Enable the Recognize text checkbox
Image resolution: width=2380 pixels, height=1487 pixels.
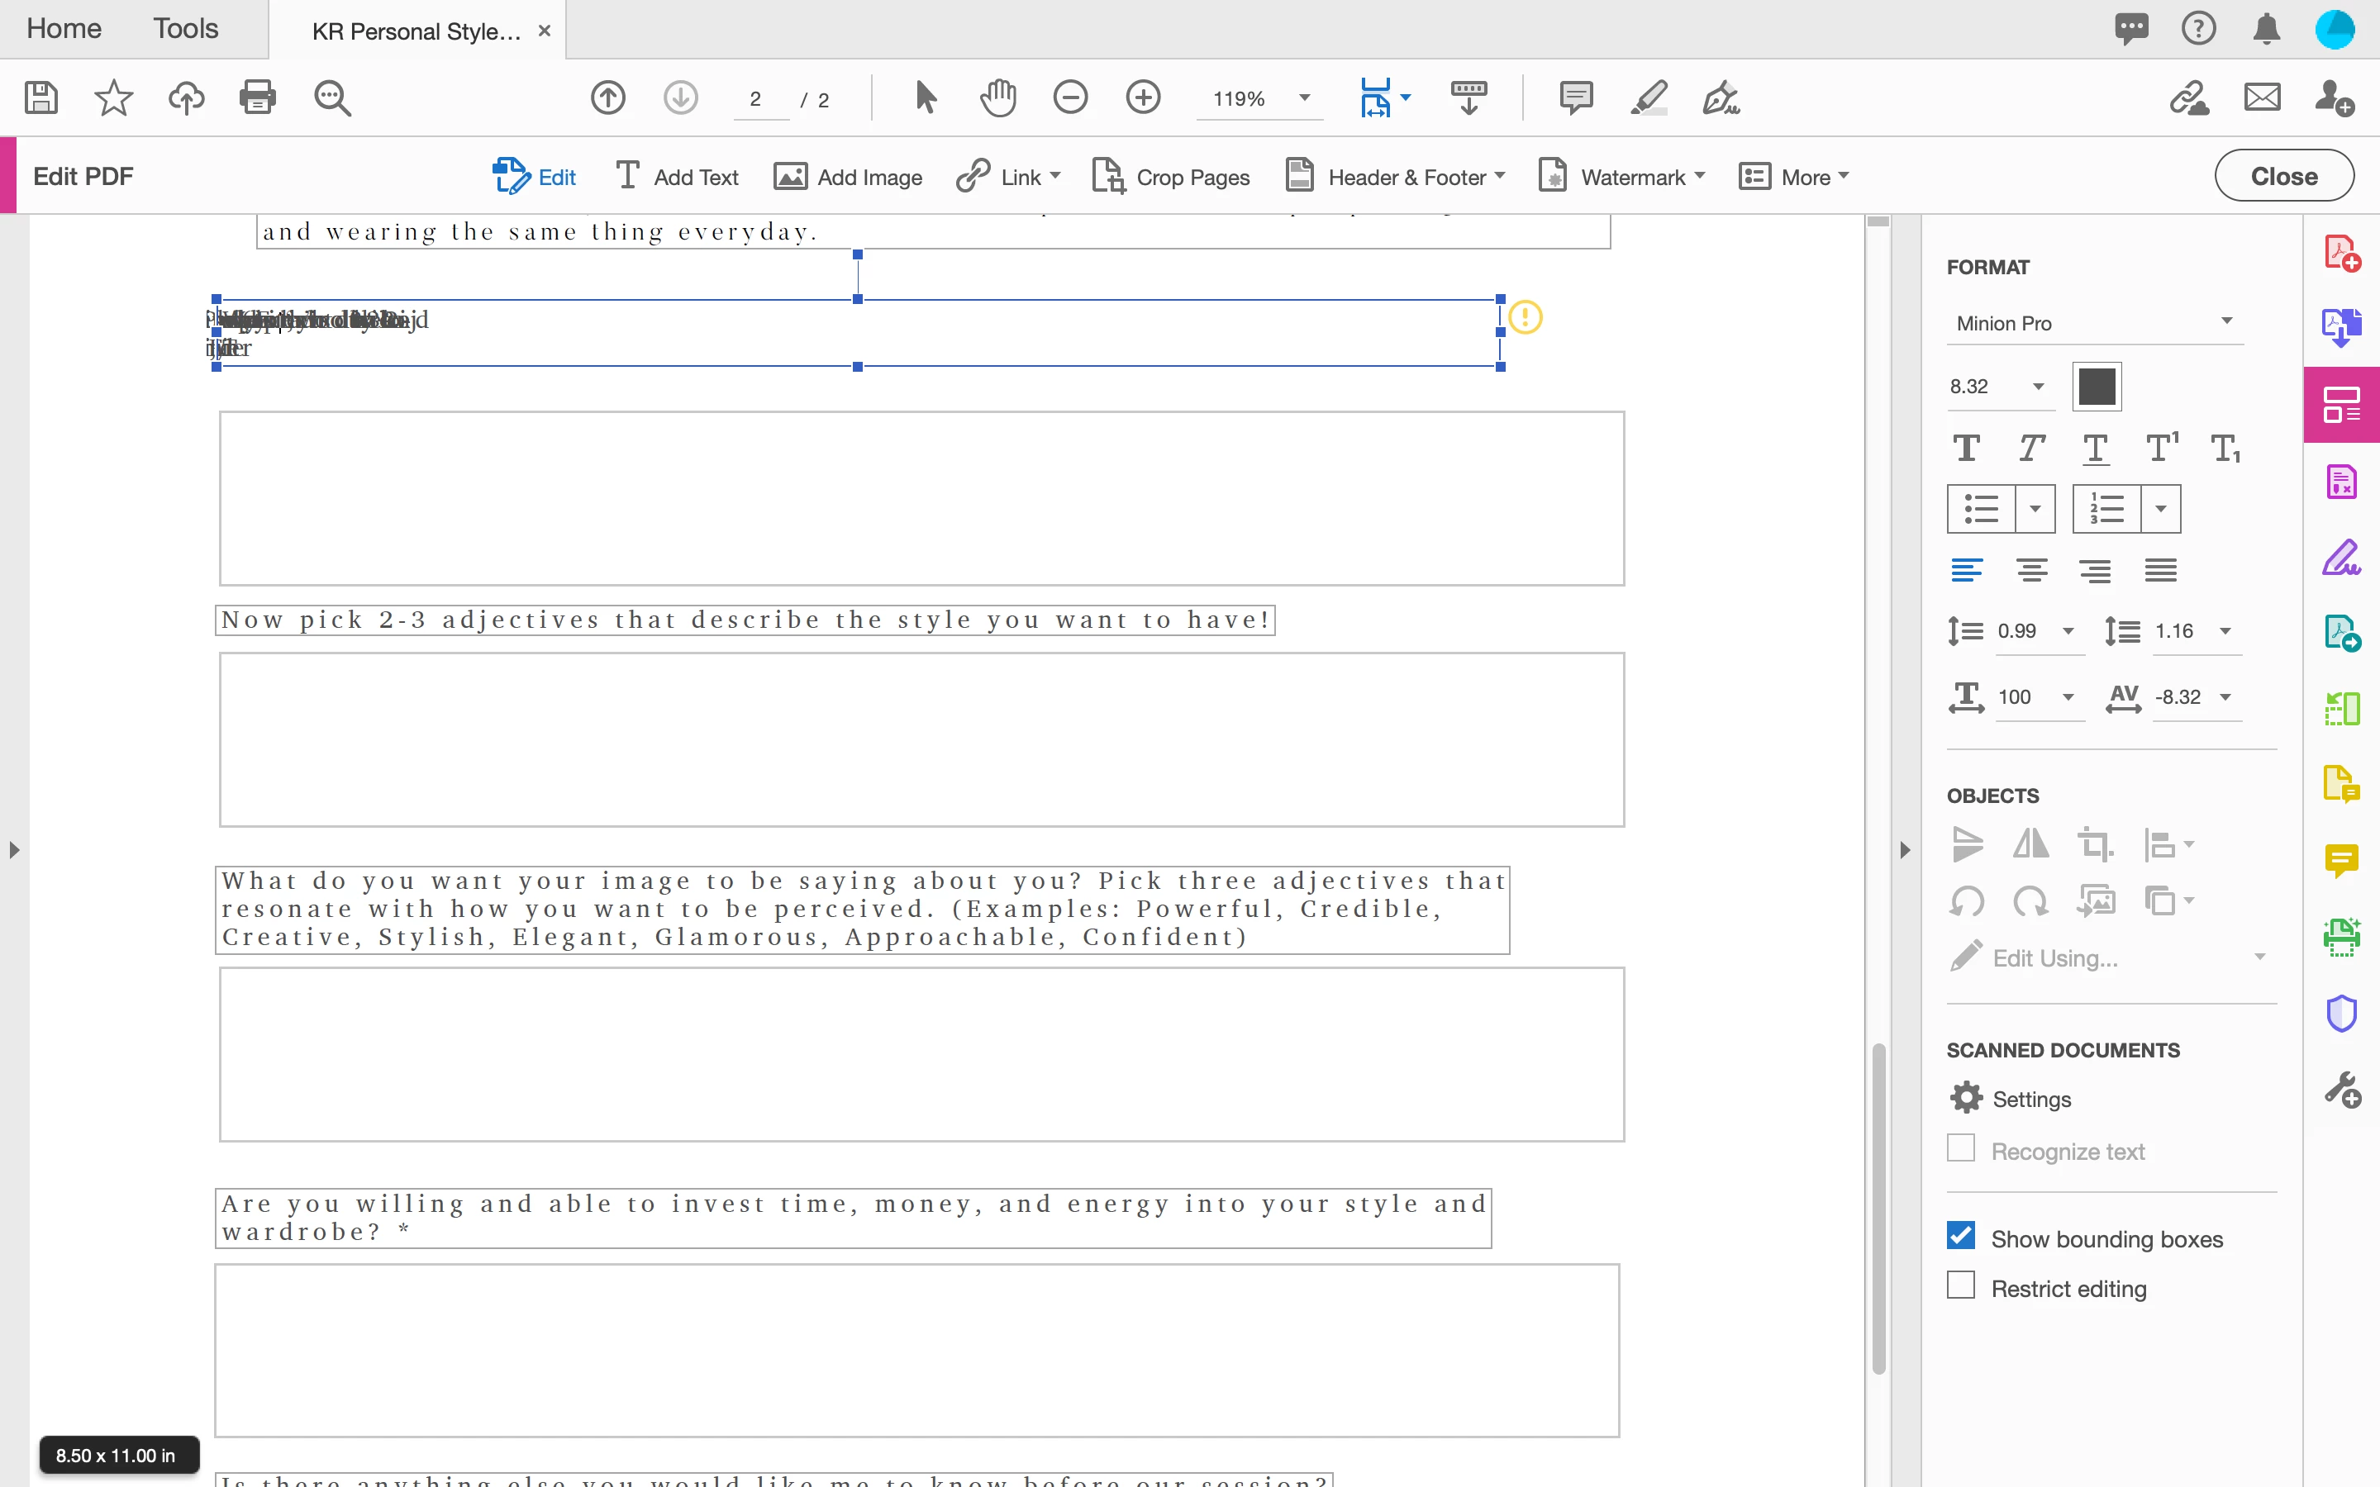(1961, 1148)
